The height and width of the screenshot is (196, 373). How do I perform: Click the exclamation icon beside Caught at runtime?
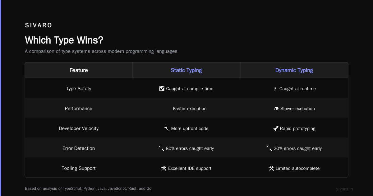275,89
